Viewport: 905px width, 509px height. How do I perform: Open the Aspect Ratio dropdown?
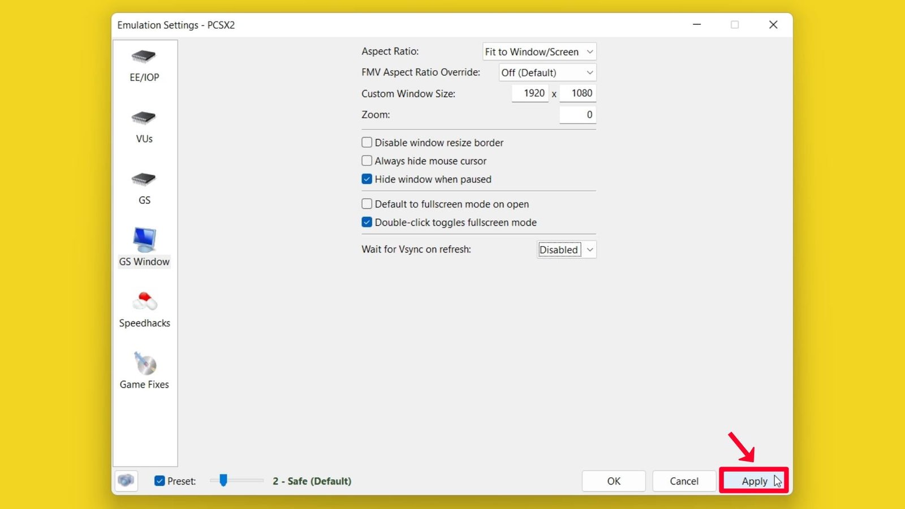click(540, 51)
